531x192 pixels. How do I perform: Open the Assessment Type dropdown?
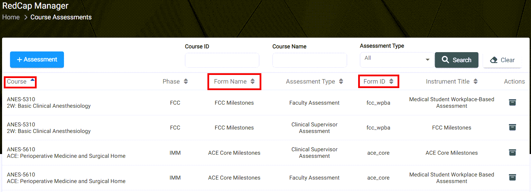pos(397,60)
